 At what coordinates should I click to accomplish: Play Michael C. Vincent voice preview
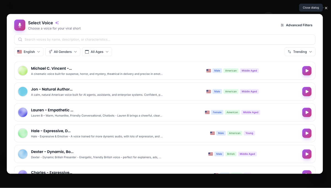point(307,71)
